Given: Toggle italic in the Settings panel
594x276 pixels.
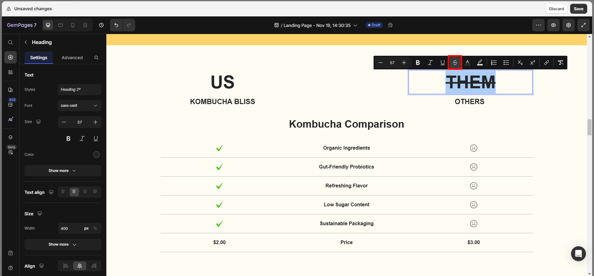Looking at the screenshot, I should [x=82, y=138].
